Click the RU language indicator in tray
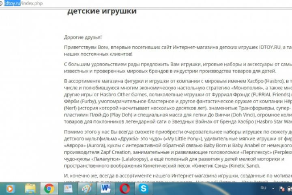The width and height of the screenshot is (292, 195). pyautogui.click(x=263, y=188)
